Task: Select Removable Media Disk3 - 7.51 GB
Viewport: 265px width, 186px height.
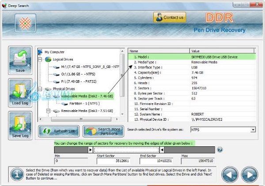Action: (x=87, y=111)
